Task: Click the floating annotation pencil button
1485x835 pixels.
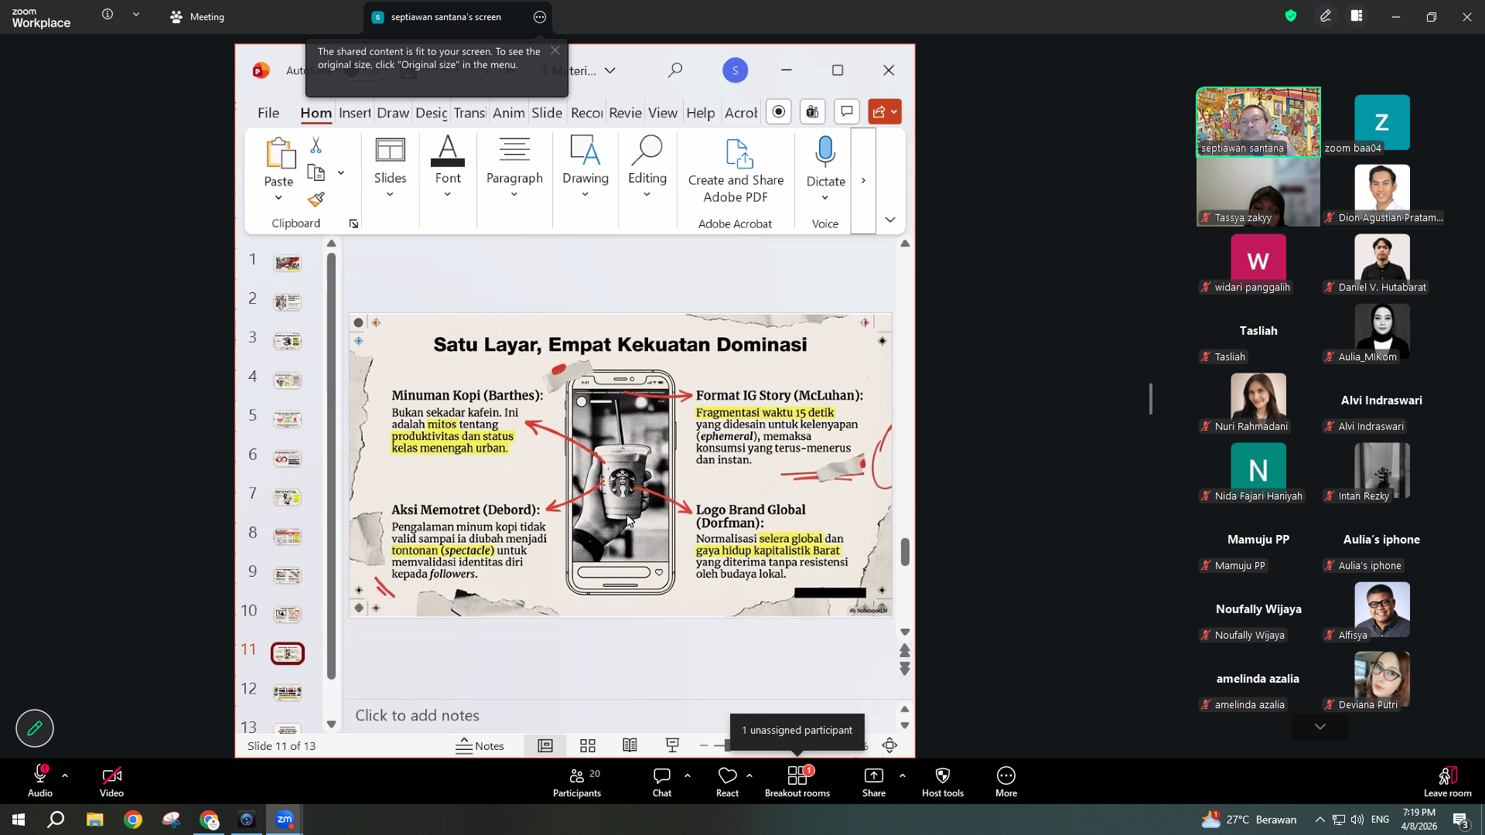Action: pyautogui.click(x=35, y=728)
